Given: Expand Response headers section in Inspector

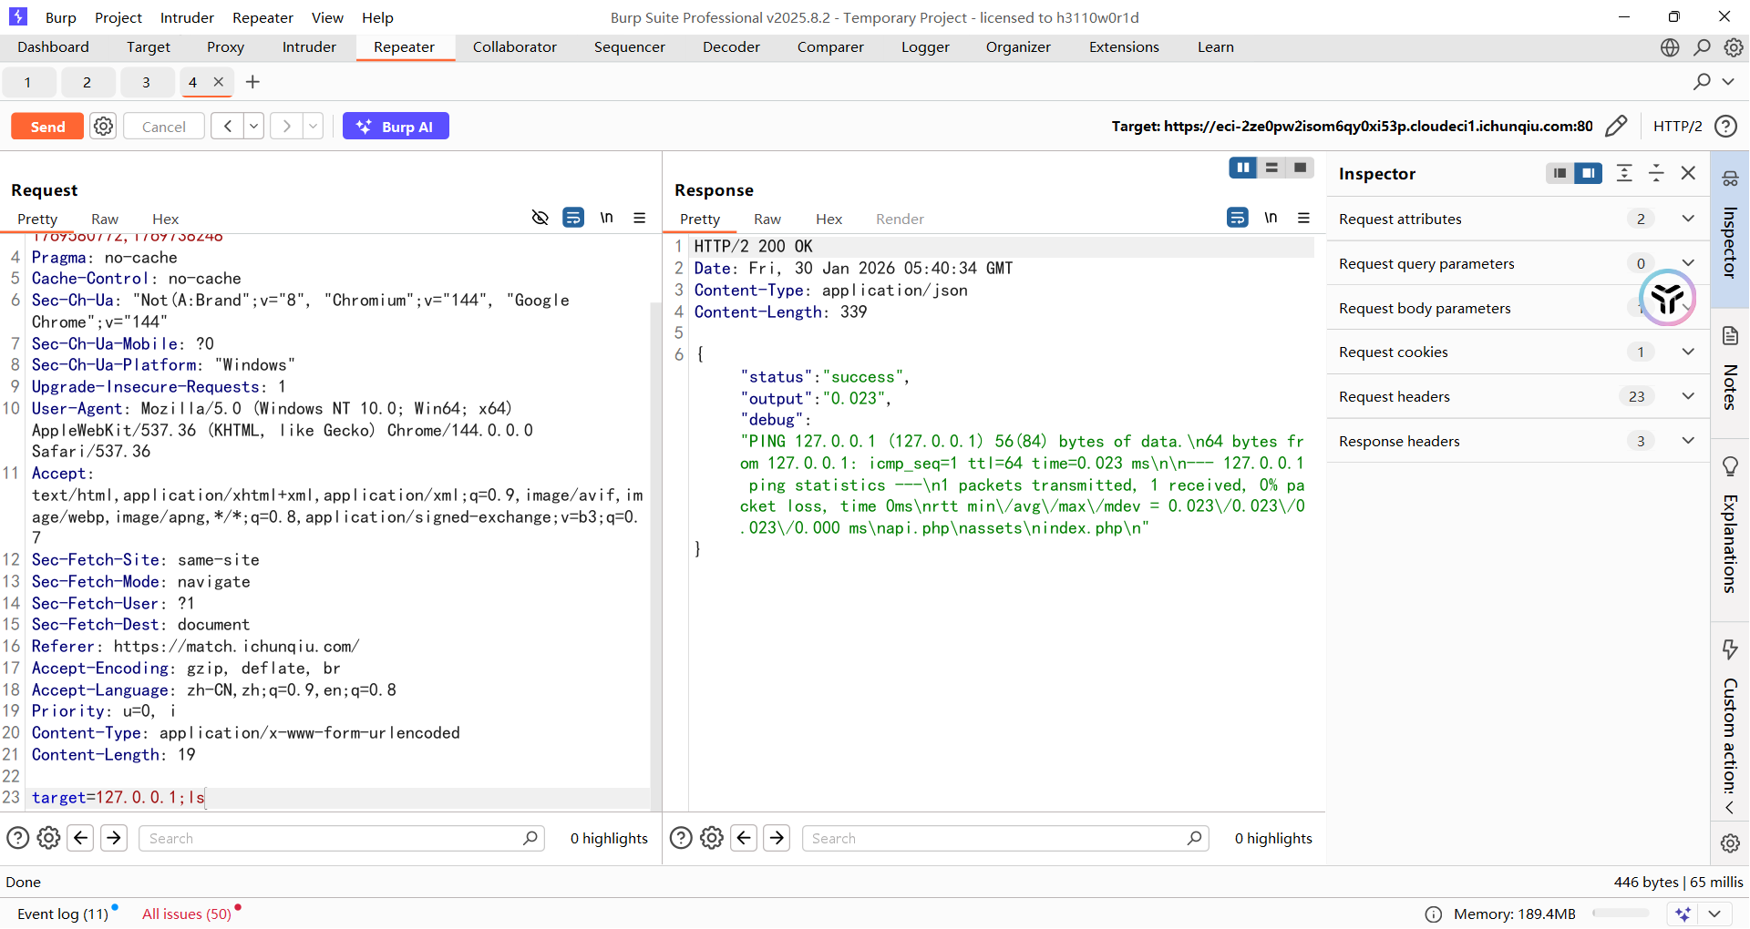Looking at the screenshot, I should point(1688,441).
